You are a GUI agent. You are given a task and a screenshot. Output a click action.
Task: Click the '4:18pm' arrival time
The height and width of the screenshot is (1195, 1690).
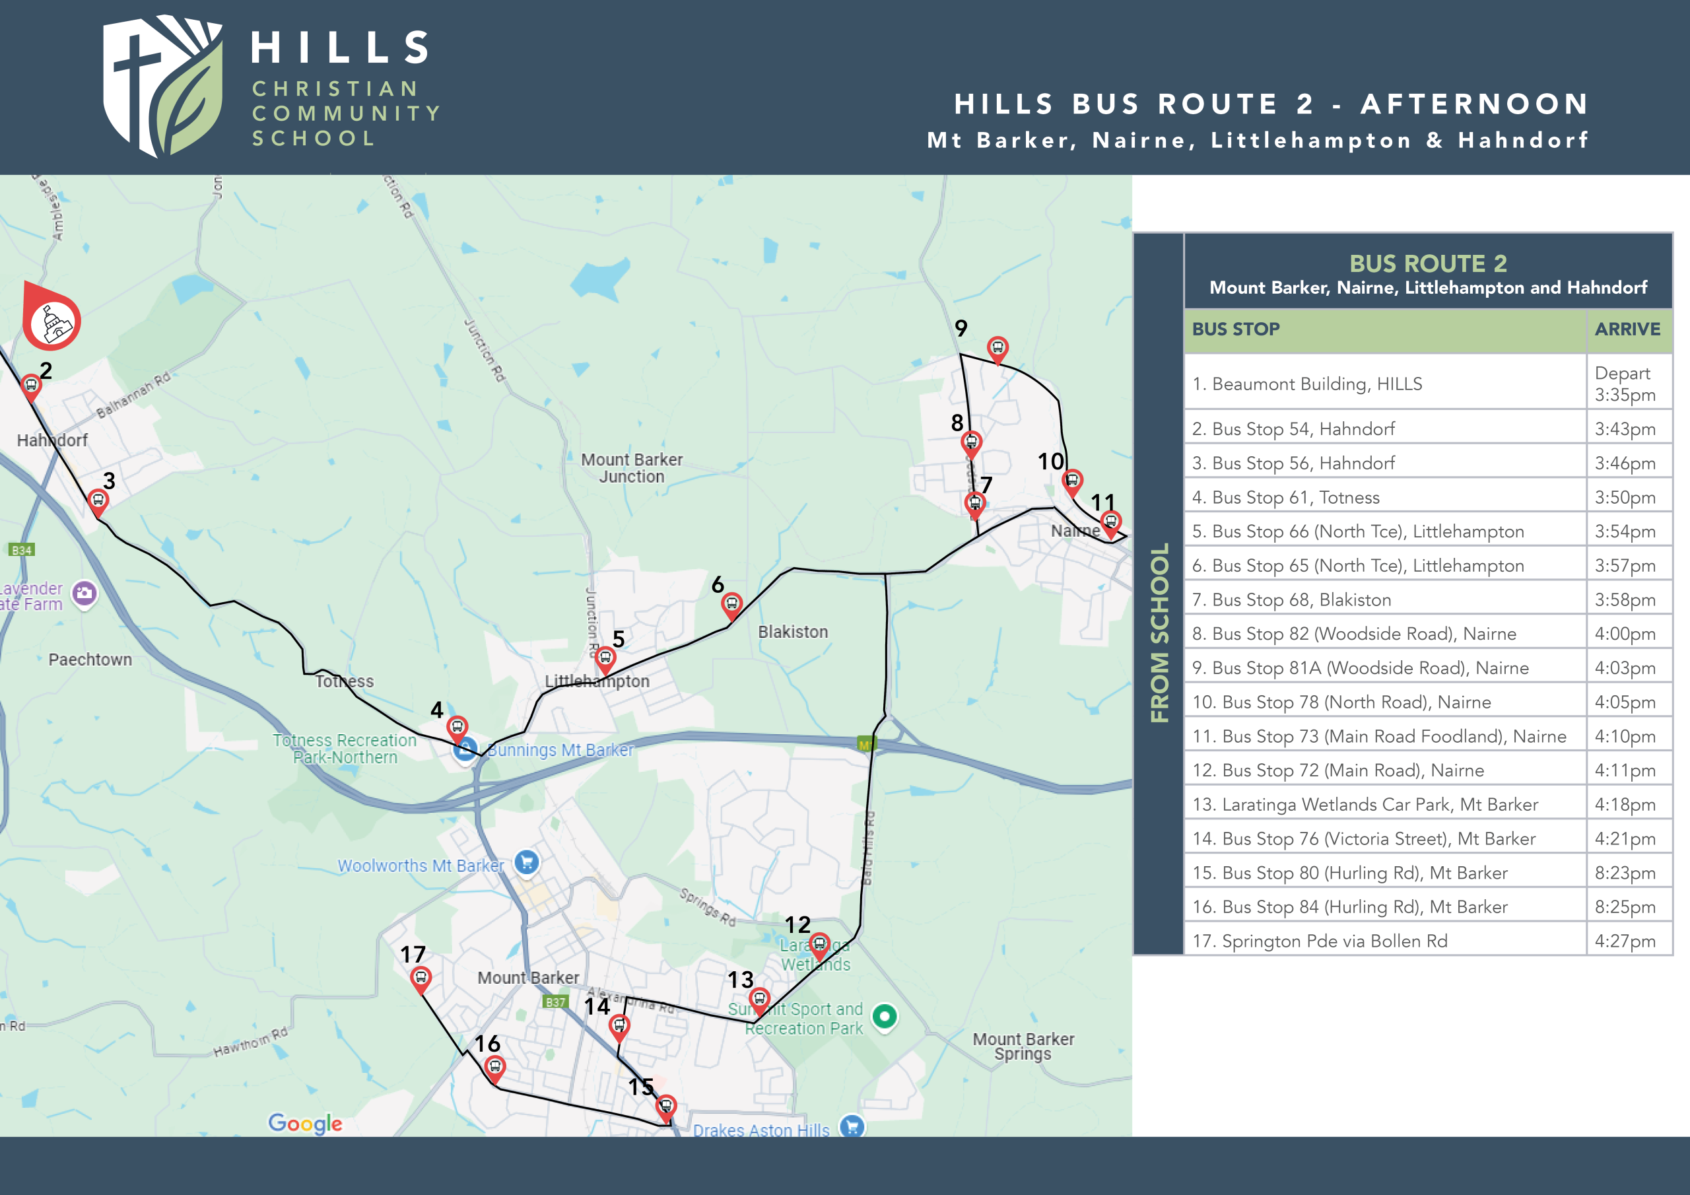(x=1625, y=804)
